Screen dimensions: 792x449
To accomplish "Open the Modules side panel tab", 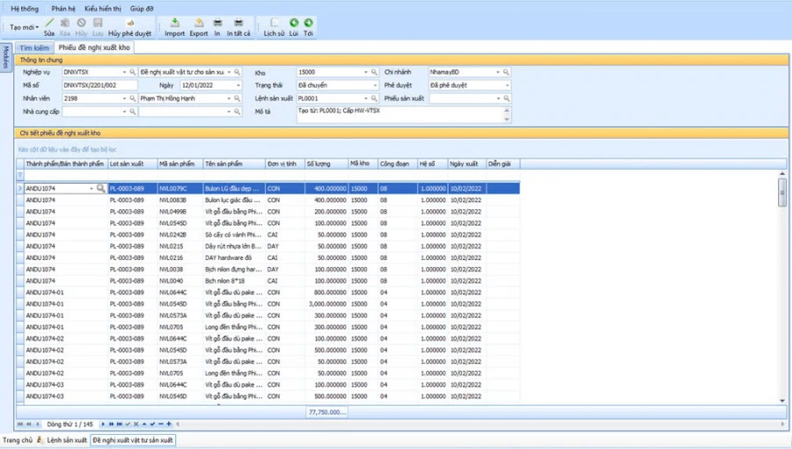I will [5, 57].
